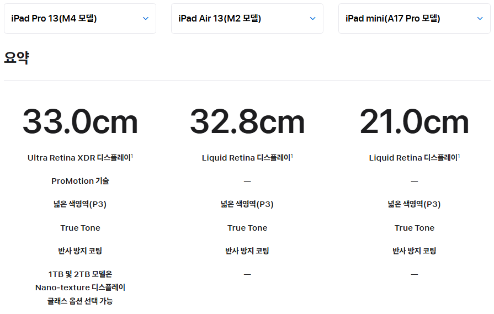Click the 21.0cm display size text

(x=415, y=121)
